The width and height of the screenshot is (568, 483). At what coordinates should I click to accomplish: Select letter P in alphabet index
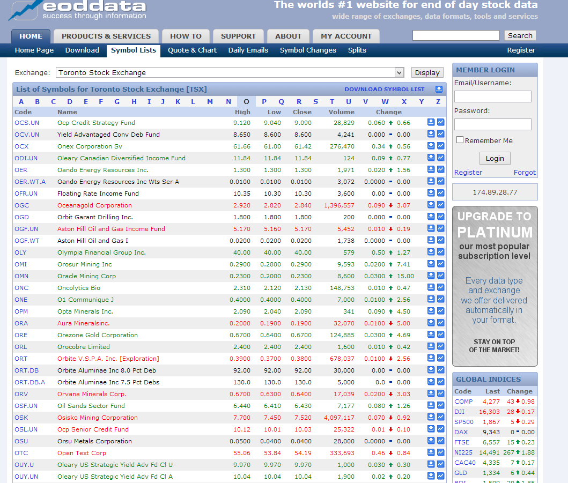[x=264, y=102]
